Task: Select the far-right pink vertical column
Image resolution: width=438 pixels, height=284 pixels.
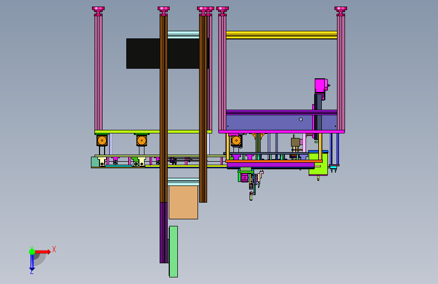Action: [x=341, y=73]
